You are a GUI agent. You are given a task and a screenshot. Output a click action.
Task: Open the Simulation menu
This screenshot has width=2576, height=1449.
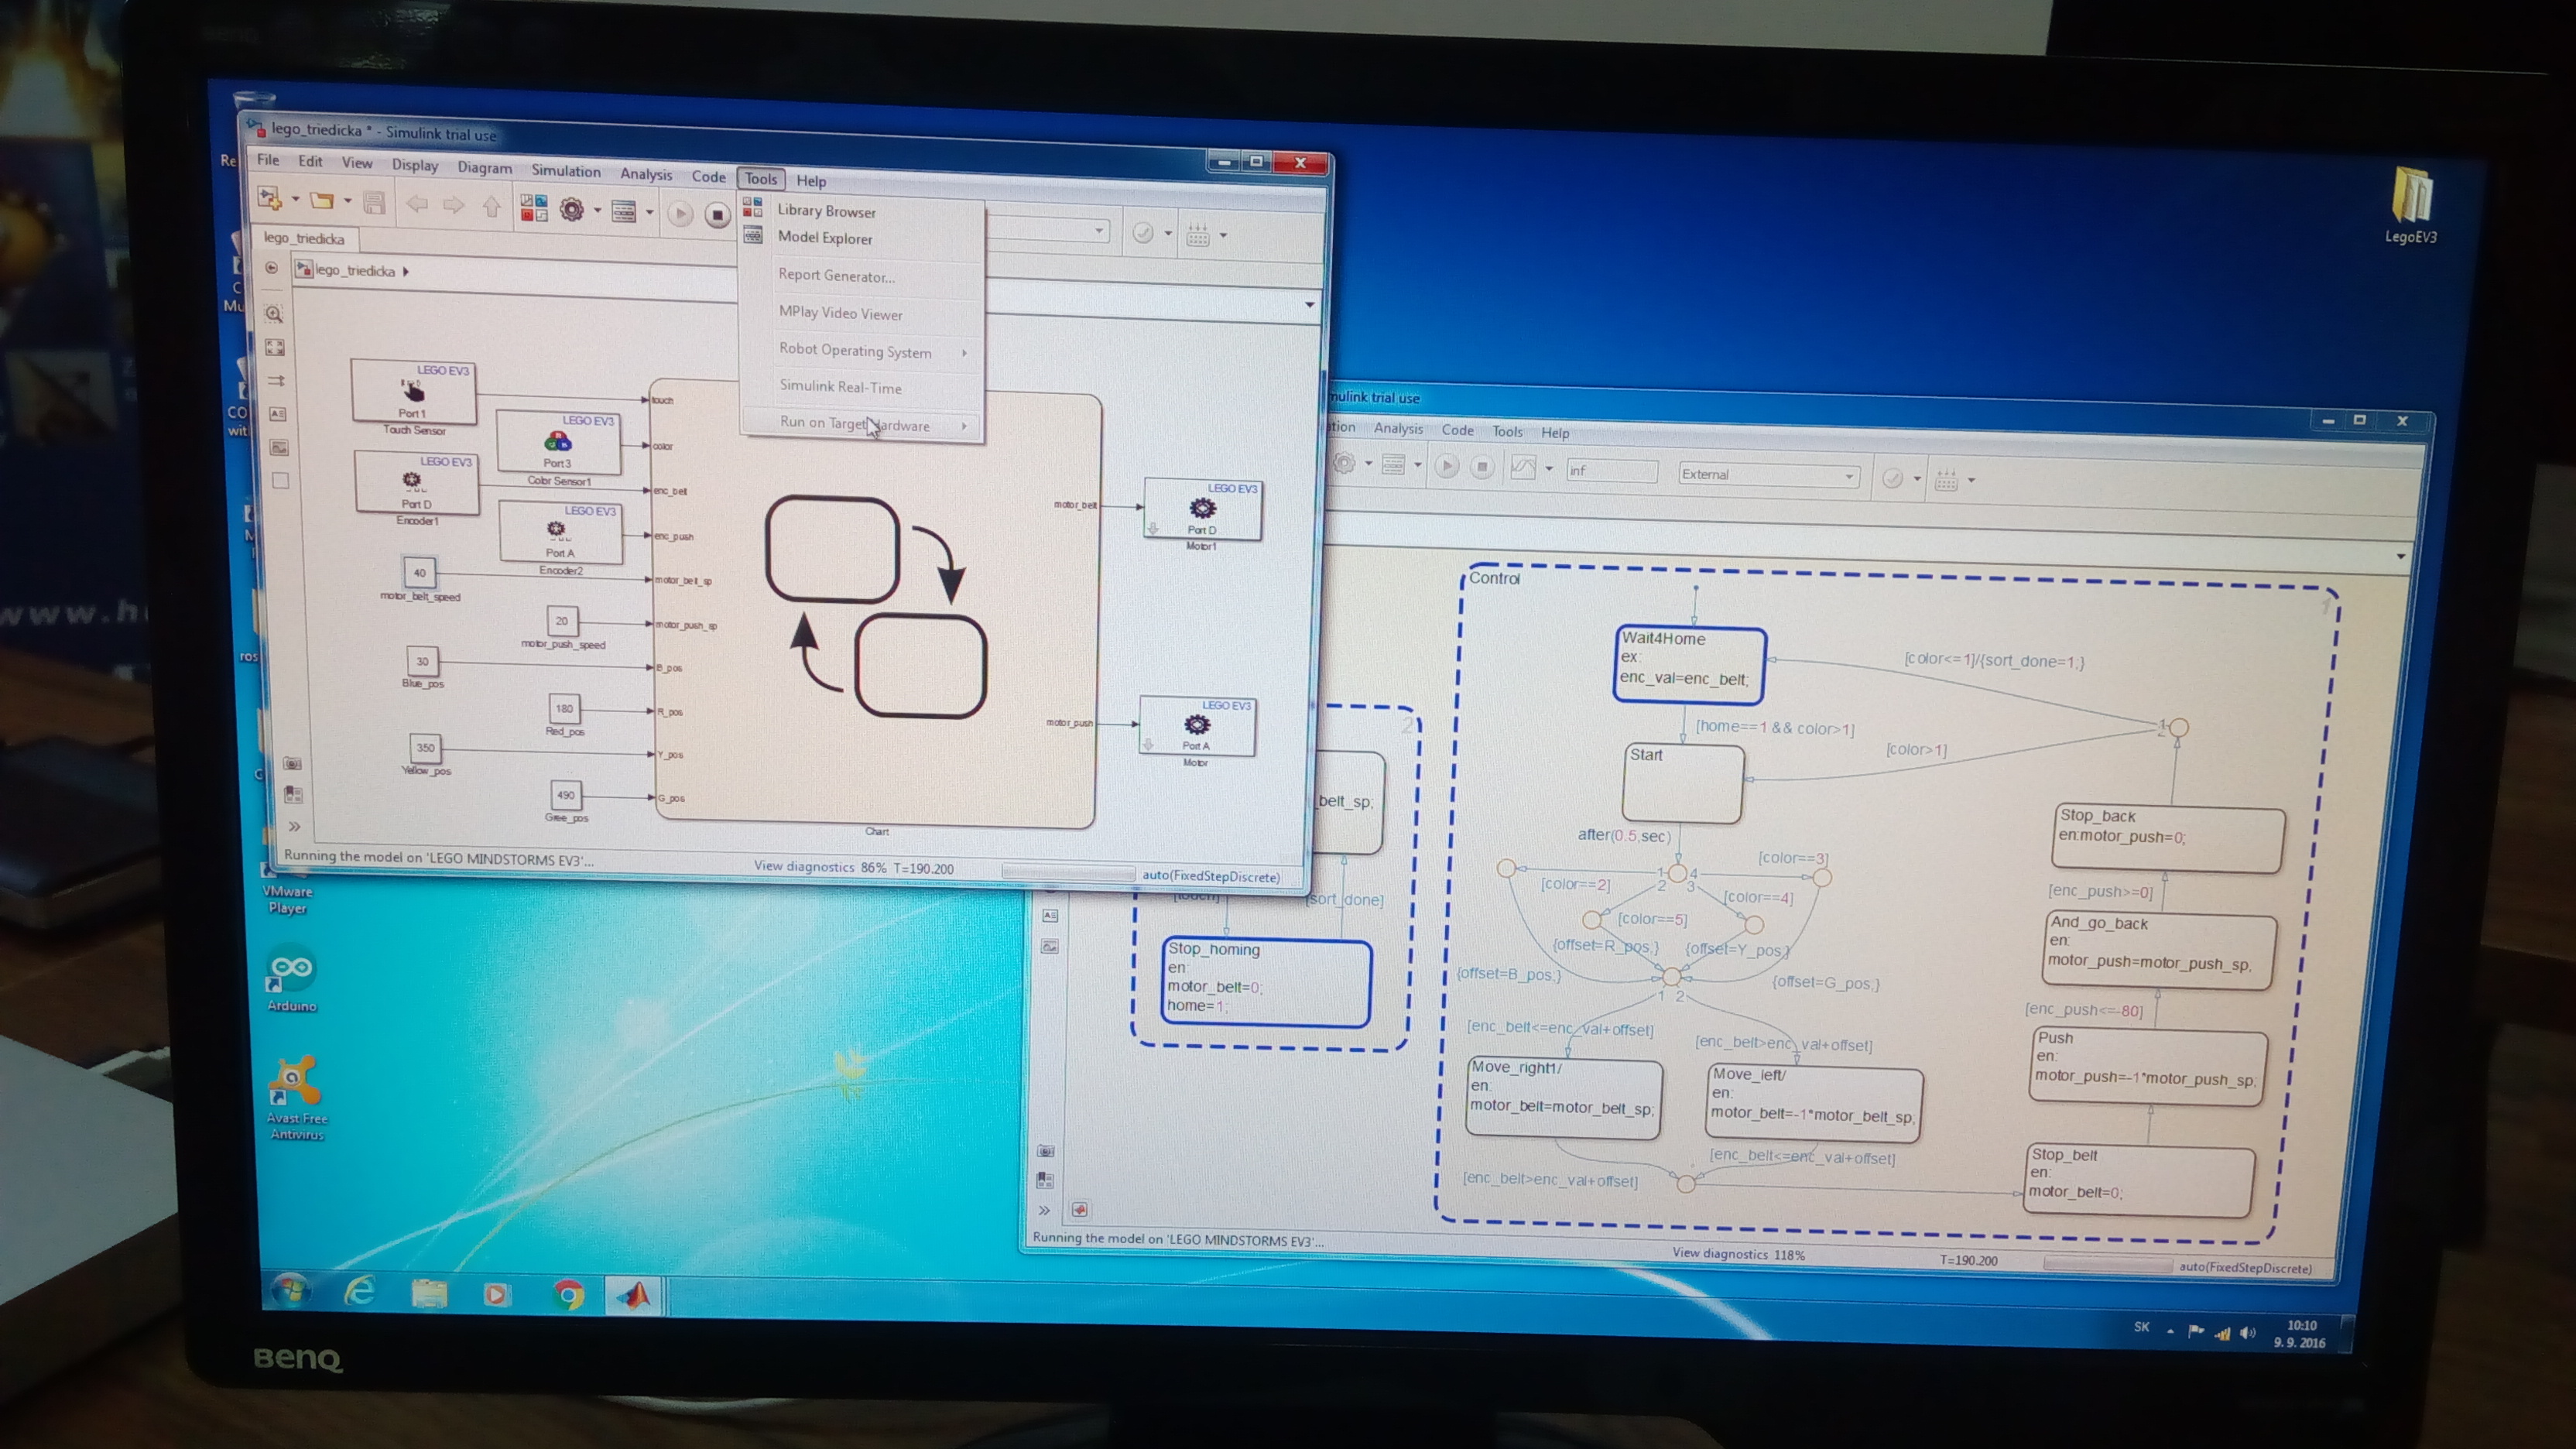click(565, 171)
